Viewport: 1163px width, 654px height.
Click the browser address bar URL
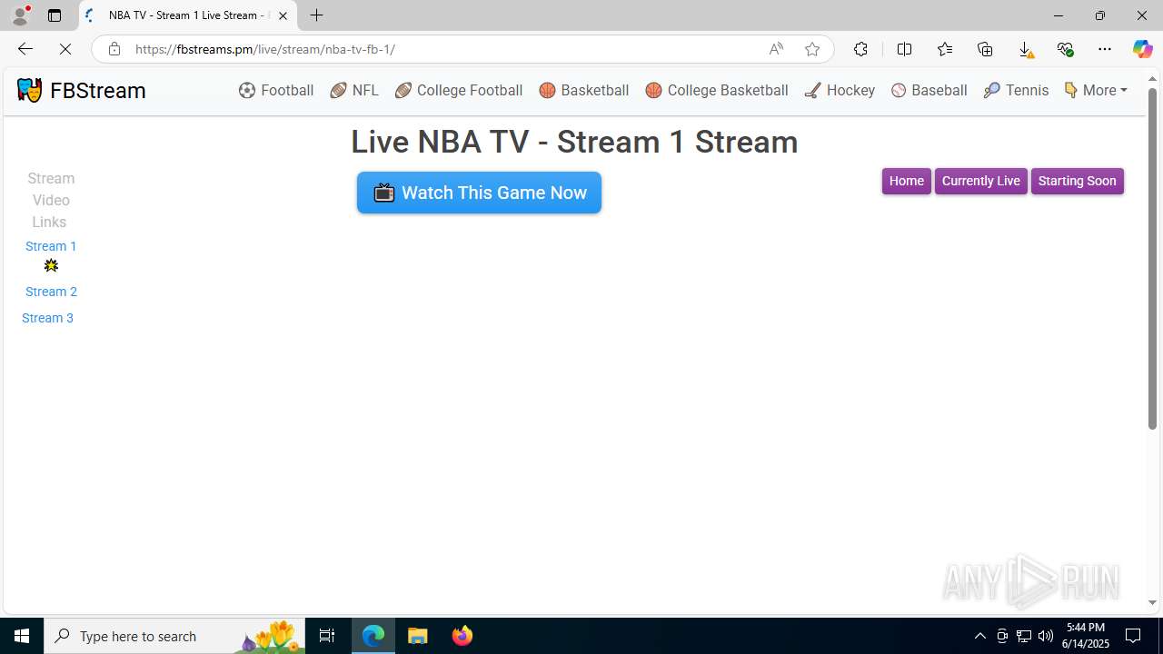(x=265, y=49)
